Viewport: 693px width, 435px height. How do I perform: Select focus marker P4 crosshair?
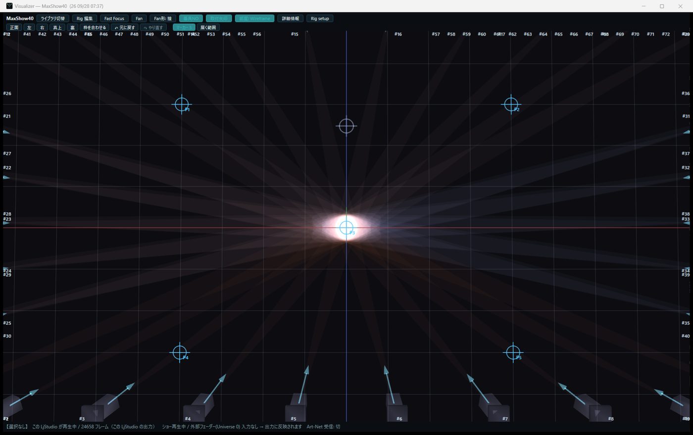coord(180,352)
